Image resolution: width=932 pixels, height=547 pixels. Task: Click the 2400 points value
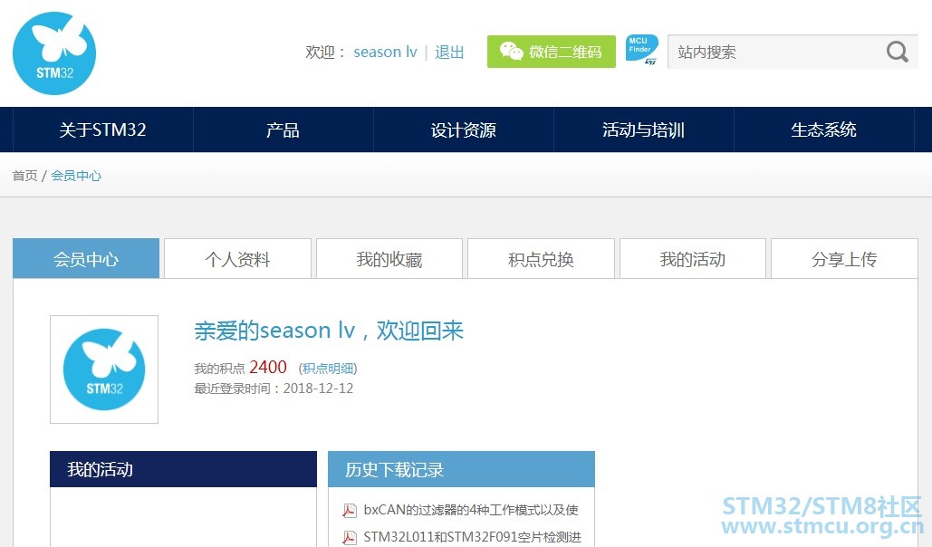268,368
